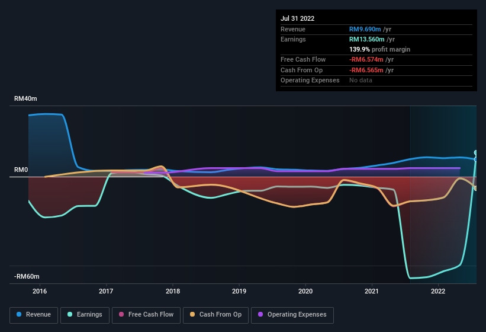The image size is (486, 332).
Task: Click the blue Revenue endpoint marker on chart
Action: tap(476, 159)
